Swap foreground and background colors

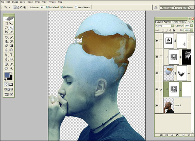point(11,73)
